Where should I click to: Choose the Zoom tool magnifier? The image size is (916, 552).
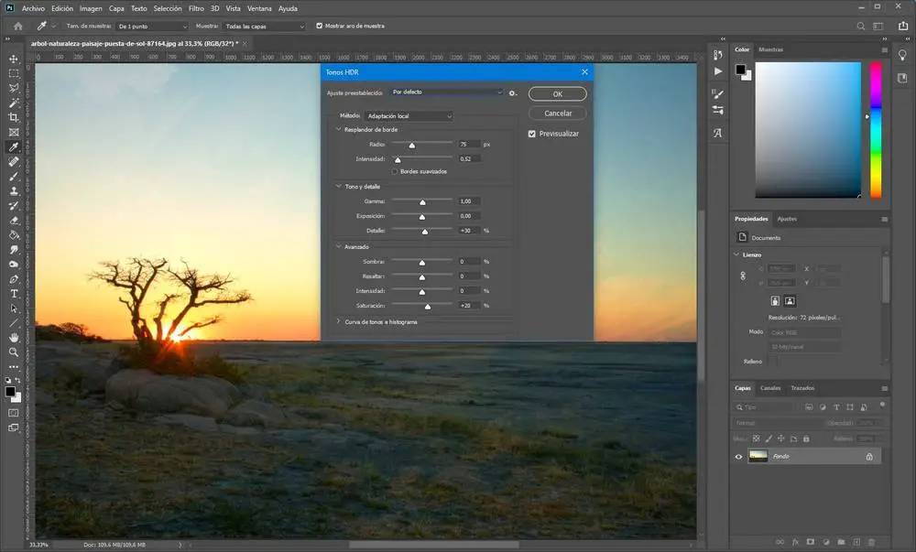click(14, 352)
